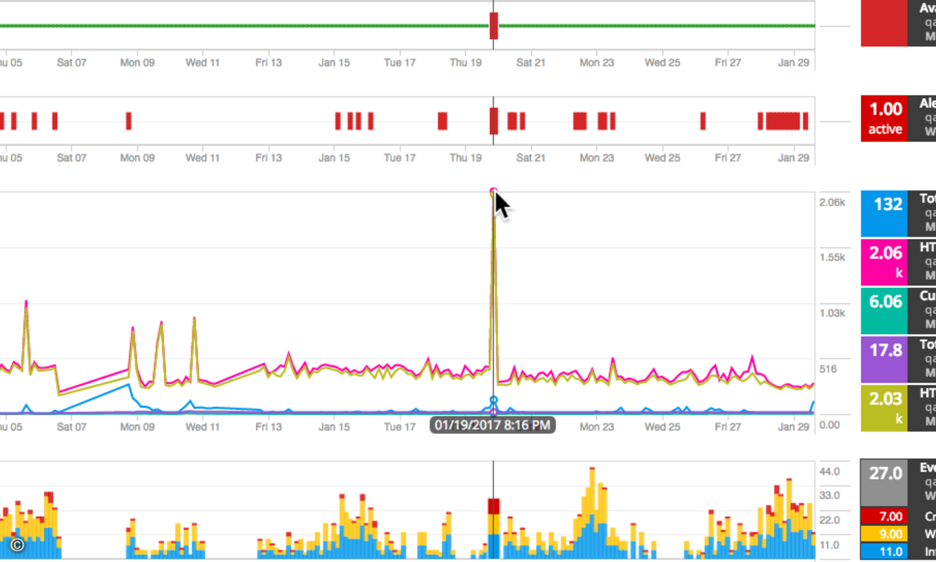Click the 1.55k y-axis label

click(x=832, y=258)
